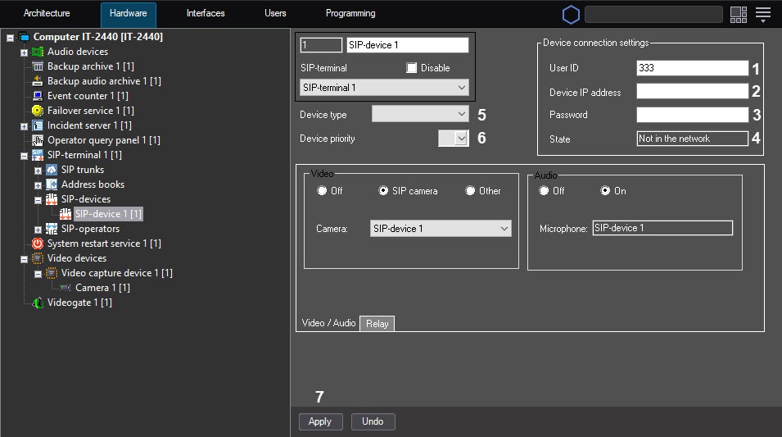Open the Camera dropdown list
782x437 pixels.
[441, 229]
